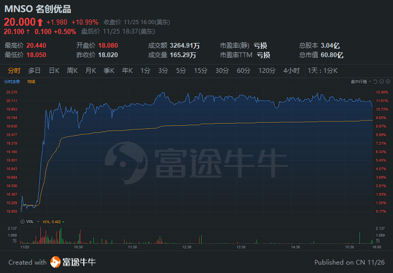Click the 昨收价 value 18.020
This screenshot has width=393, height=273.
click(108, 55)
